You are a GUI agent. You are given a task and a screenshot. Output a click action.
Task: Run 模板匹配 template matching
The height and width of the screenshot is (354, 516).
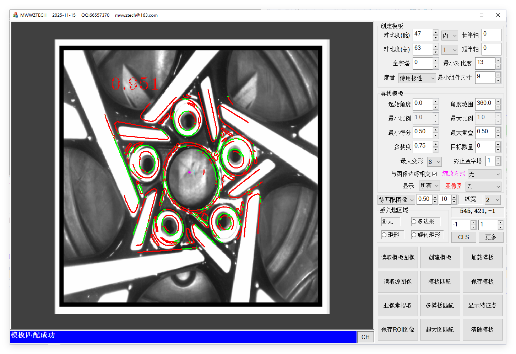(x=440, y=281)
